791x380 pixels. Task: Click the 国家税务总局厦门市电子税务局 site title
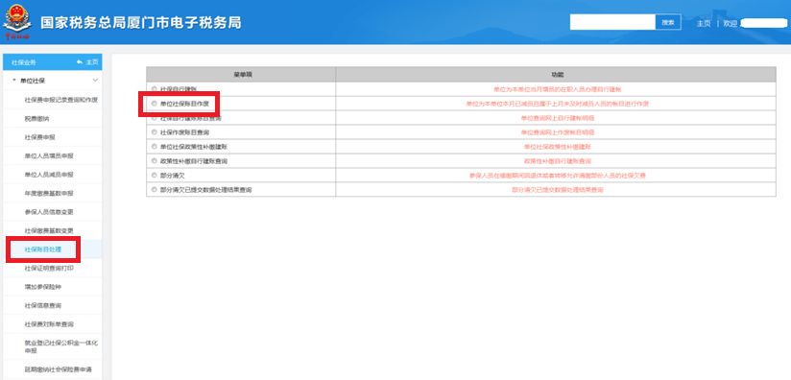click(x=141, y=23)
